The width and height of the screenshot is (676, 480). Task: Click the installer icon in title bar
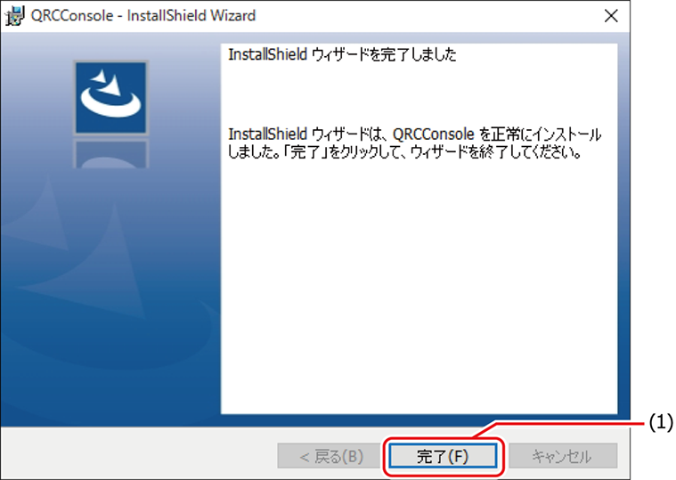pyautogui.click(x=14, y=16)
